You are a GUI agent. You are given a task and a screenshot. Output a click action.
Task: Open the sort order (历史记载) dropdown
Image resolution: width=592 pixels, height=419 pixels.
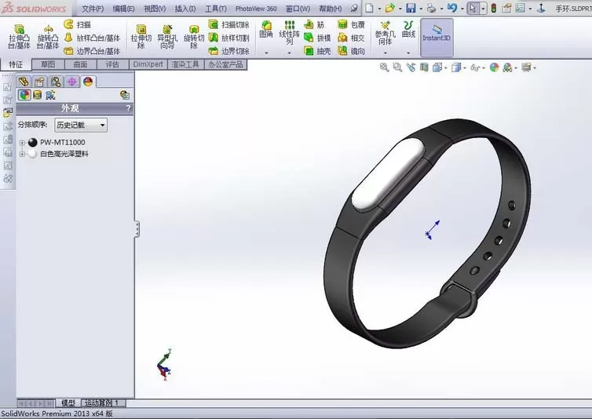81,125
